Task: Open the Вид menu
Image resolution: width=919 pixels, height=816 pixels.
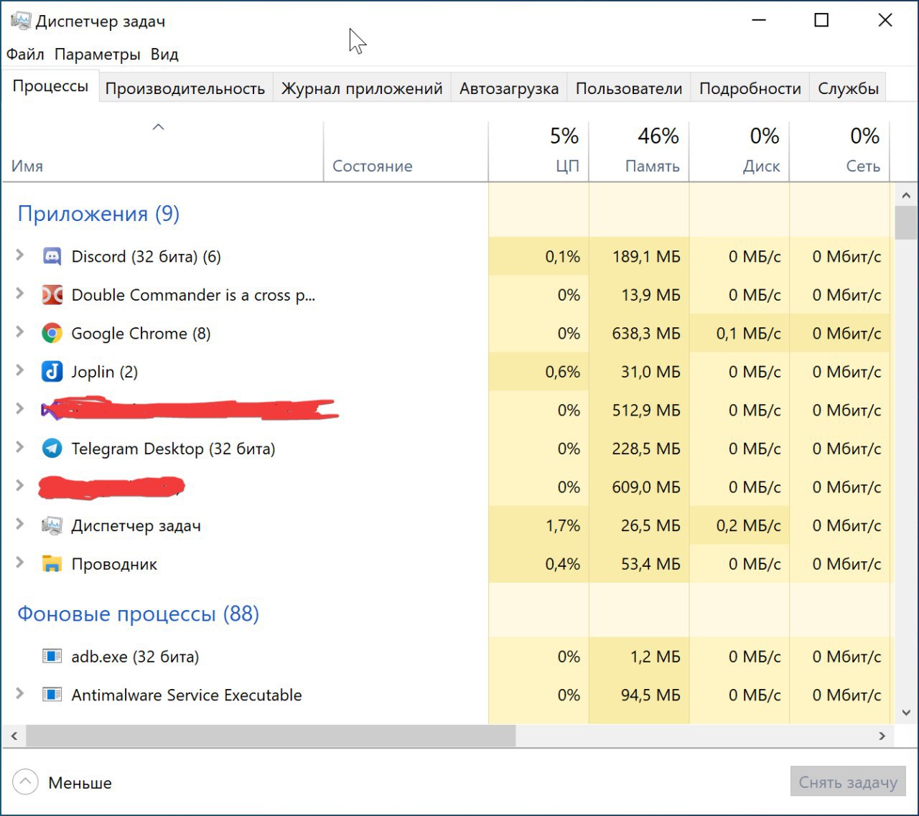Action: [x=164, y=55]
